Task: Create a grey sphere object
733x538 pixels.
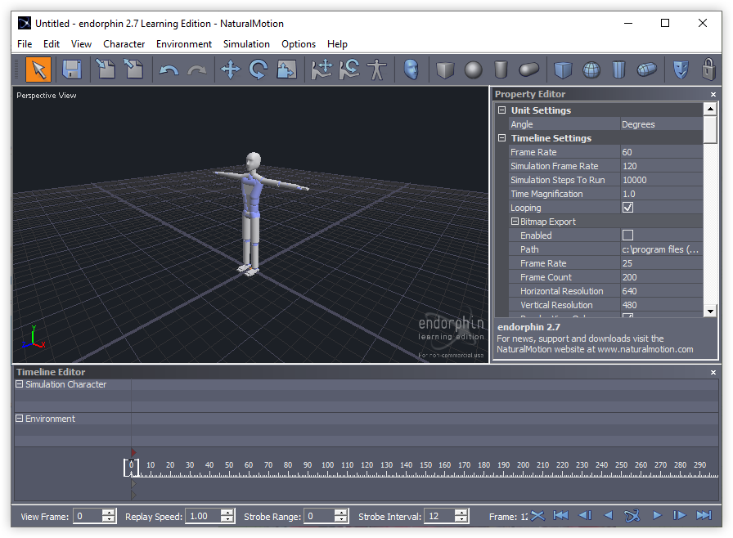Action: pos(473,70)
